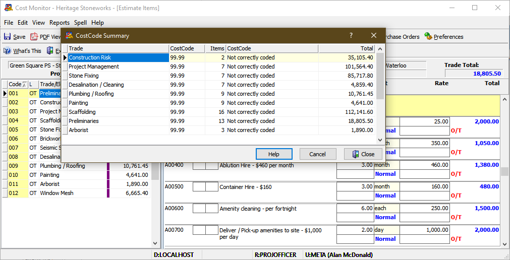Image resolution: width=510 pixels, height=260 pixels.
Task: Click the Ablution Hire description text
Action: point(257,165)
